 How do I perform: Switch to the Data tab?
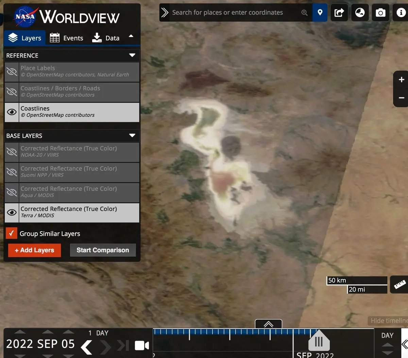106,38
